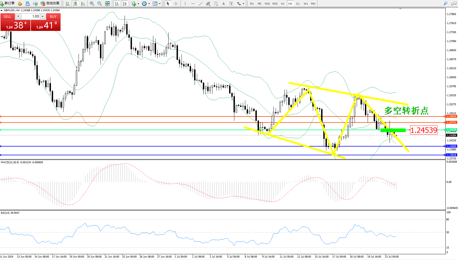Select the Fibonacci retracement tool
458x260 pixels.
click(216, 4)
